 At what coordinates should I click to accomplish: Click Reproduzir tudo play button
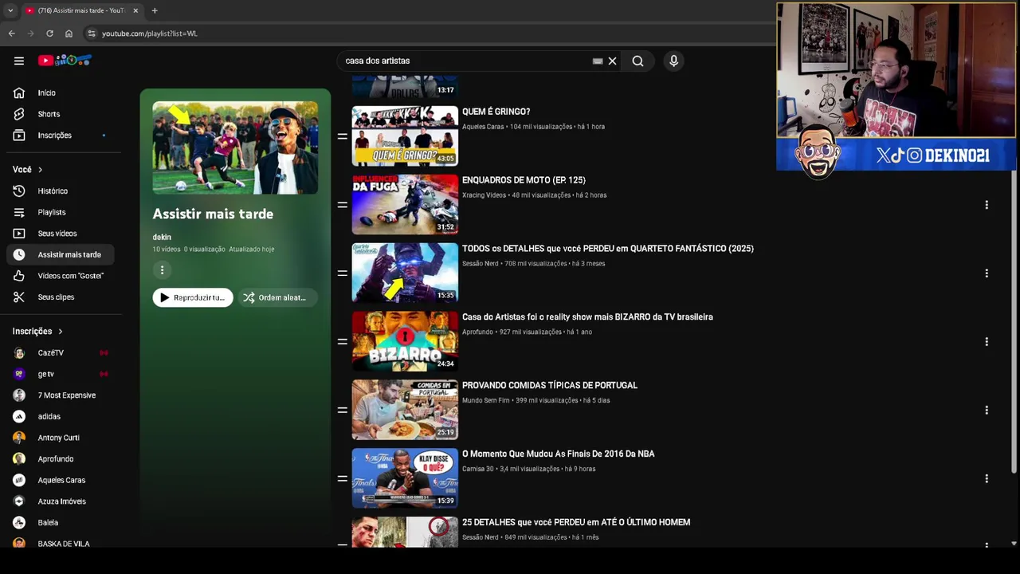[x=193, y=297]
